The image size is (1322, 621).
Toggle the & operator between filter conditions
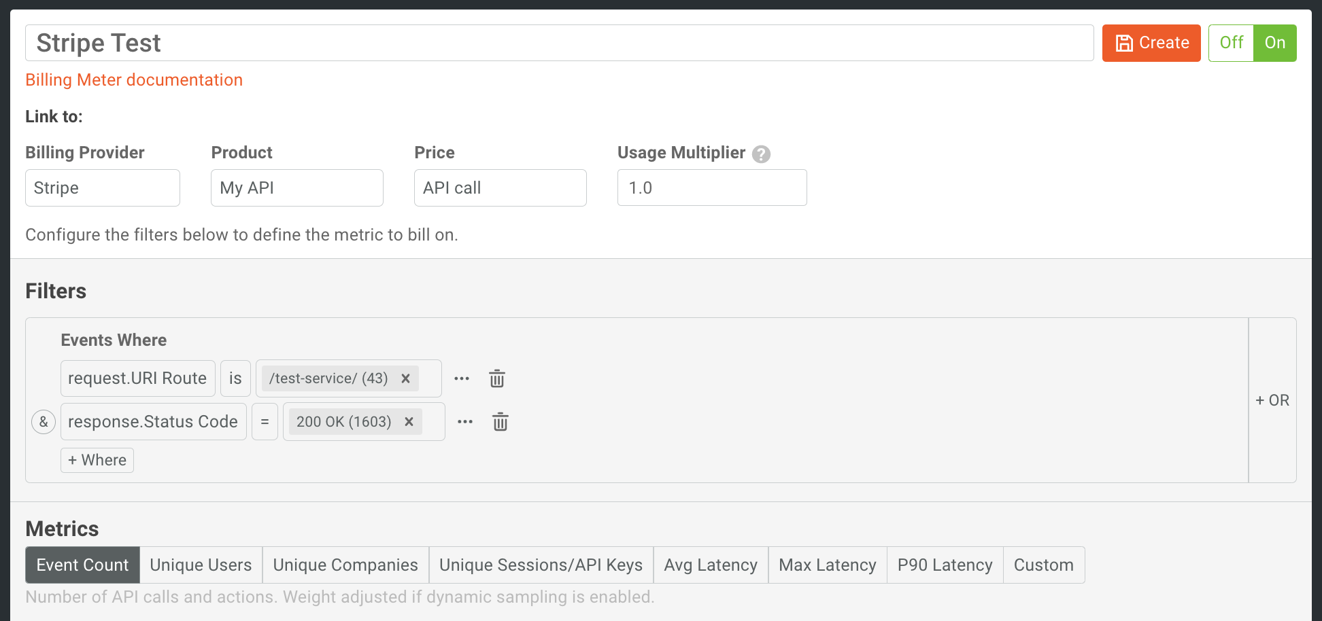[x=44, y=422]
